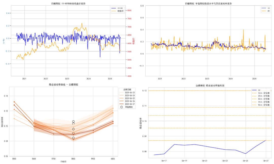Click the 5800 strike tick label
Screen dimensions: 274x164
point(73,159)
